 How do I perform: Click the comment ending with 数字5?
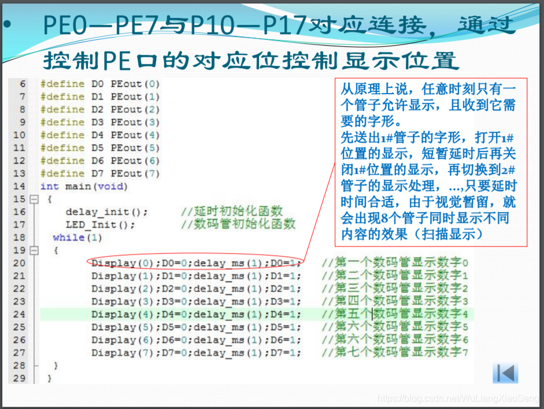point(395,327)
